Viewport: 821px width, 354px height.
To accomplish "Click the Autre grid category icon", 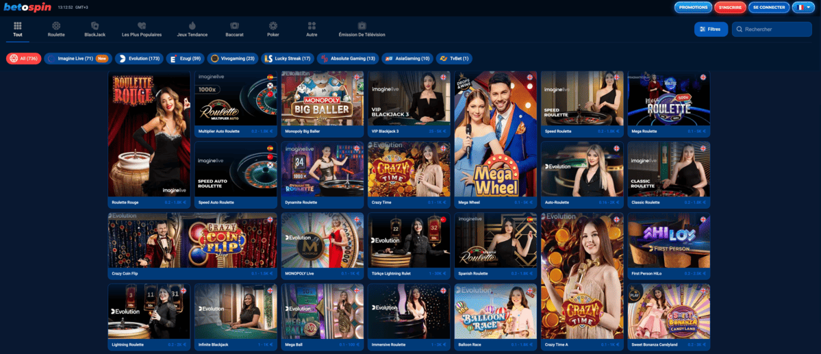I will click(312, 26).
